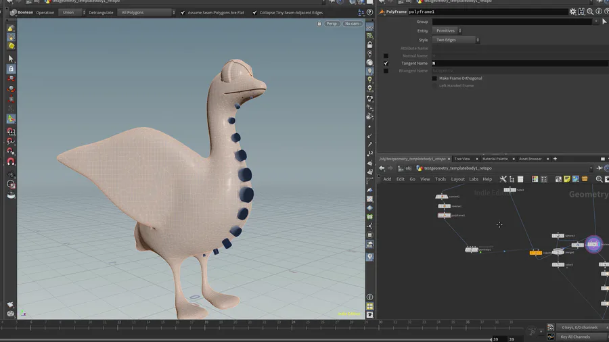Open the color palette grid icon
Image resolution: width=609 pixels, height=342 pixels.
535,178
